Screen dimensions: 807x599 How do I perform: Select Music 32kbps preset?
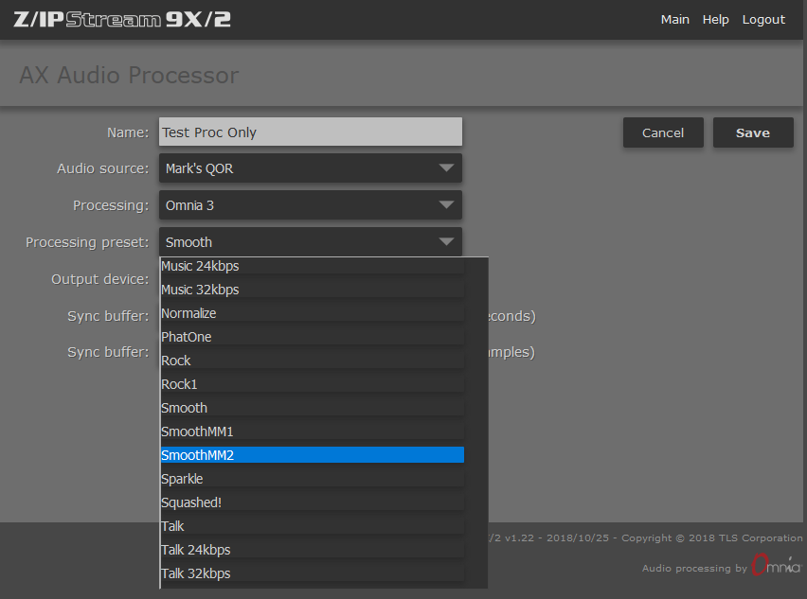coord(313,290)
